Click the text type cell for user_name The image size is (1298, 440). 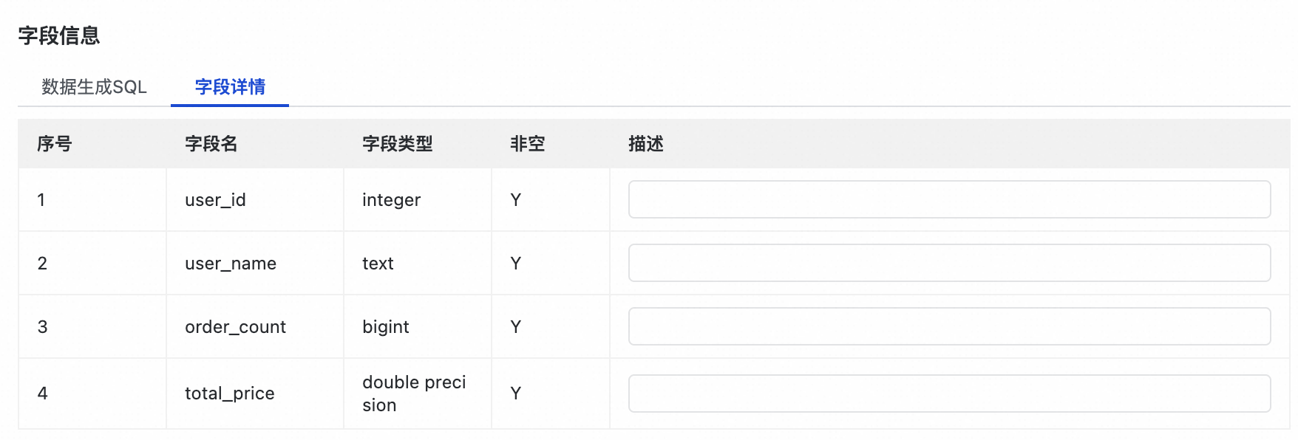click(x=378, y=264)
